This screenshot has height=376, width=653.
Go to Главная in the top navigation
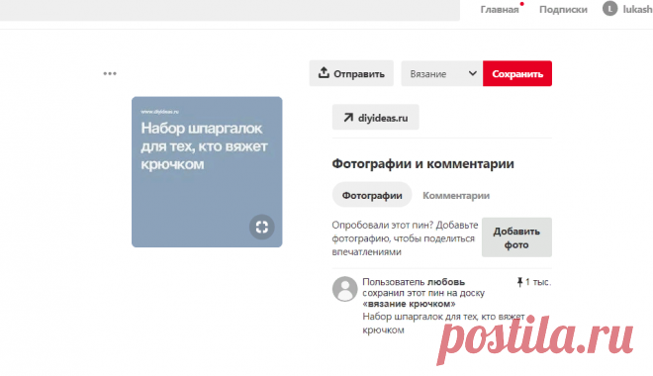500,9
